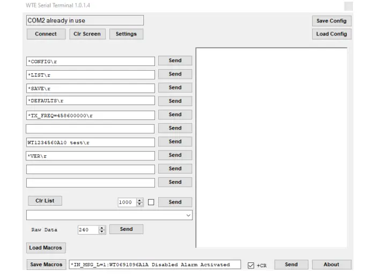
Task: Decrease the Raw Data 240 value
Action: coord(102,231)
